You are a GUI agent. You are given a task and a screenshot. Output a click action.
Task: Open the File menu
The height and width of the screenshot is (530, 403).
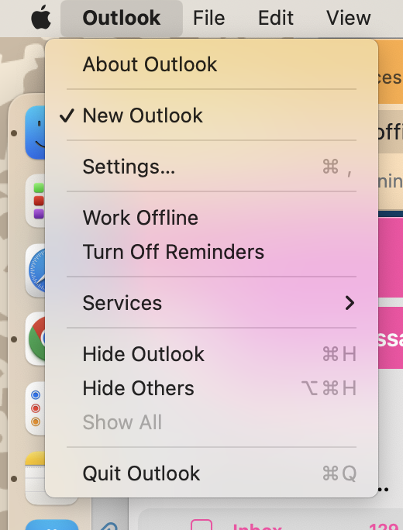tap(208, 18)
